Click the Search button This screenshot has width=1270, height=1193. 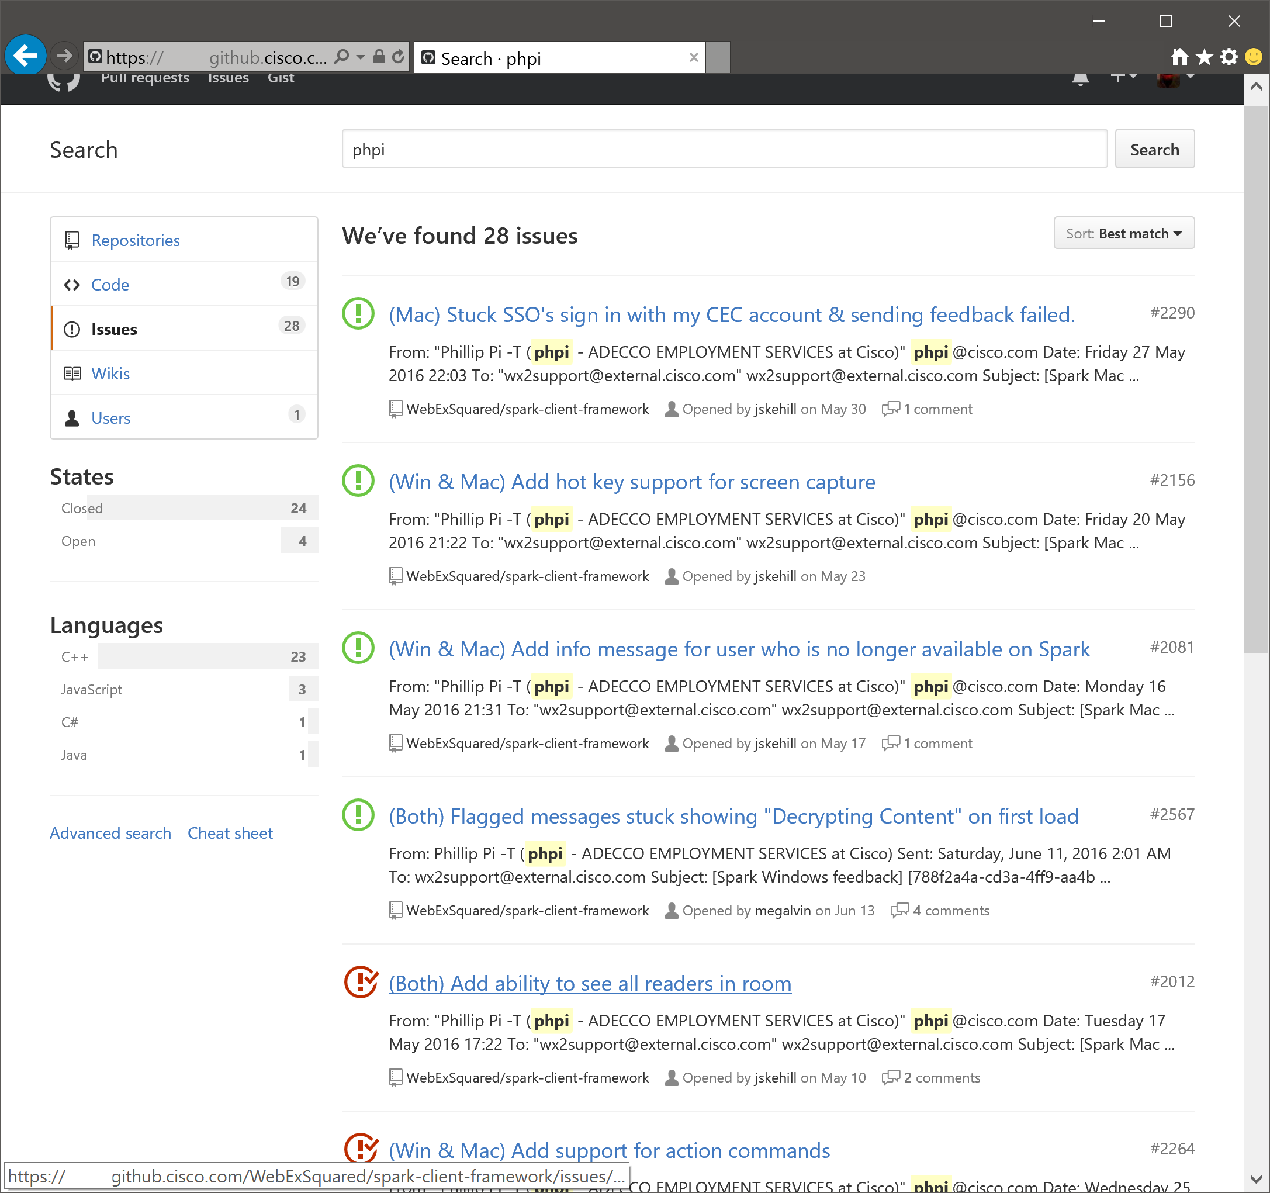coord(1154,150)
